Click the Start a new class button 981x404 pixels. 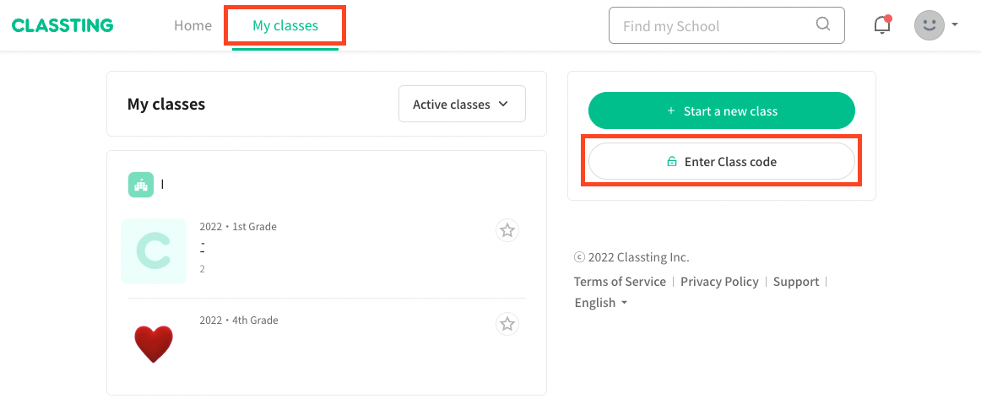721,110
